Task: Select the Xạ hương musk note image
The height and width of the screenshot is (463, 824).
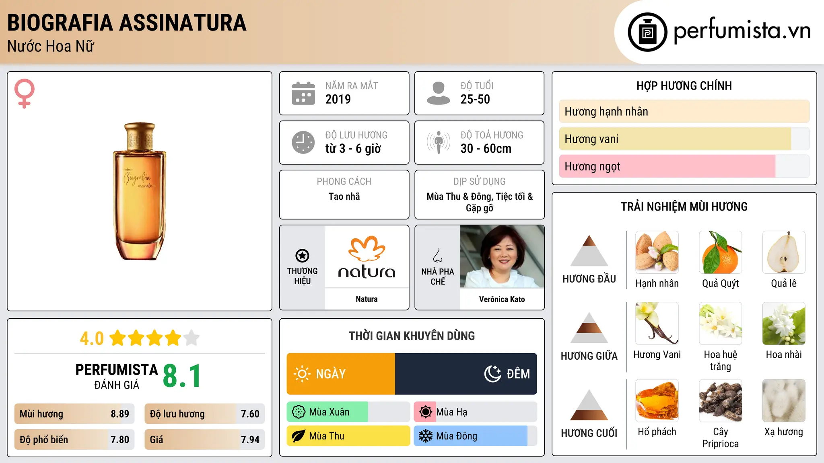Action: pyautogui.click(x=784, y=401)
